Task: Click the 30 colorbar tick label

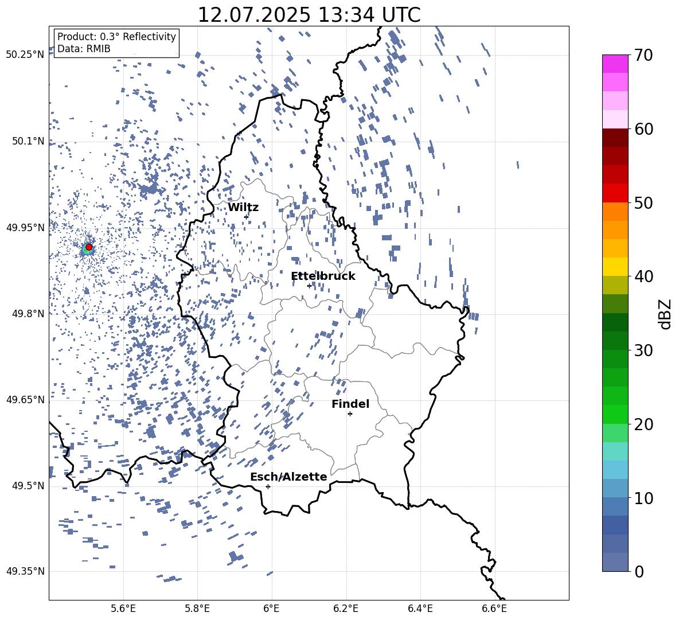Action: click(643, 350)
